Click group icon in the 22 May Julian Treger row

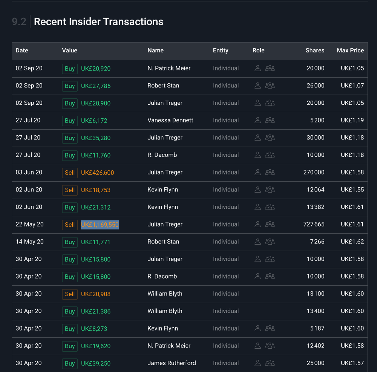pyautogui.click(x=270, y=224)
